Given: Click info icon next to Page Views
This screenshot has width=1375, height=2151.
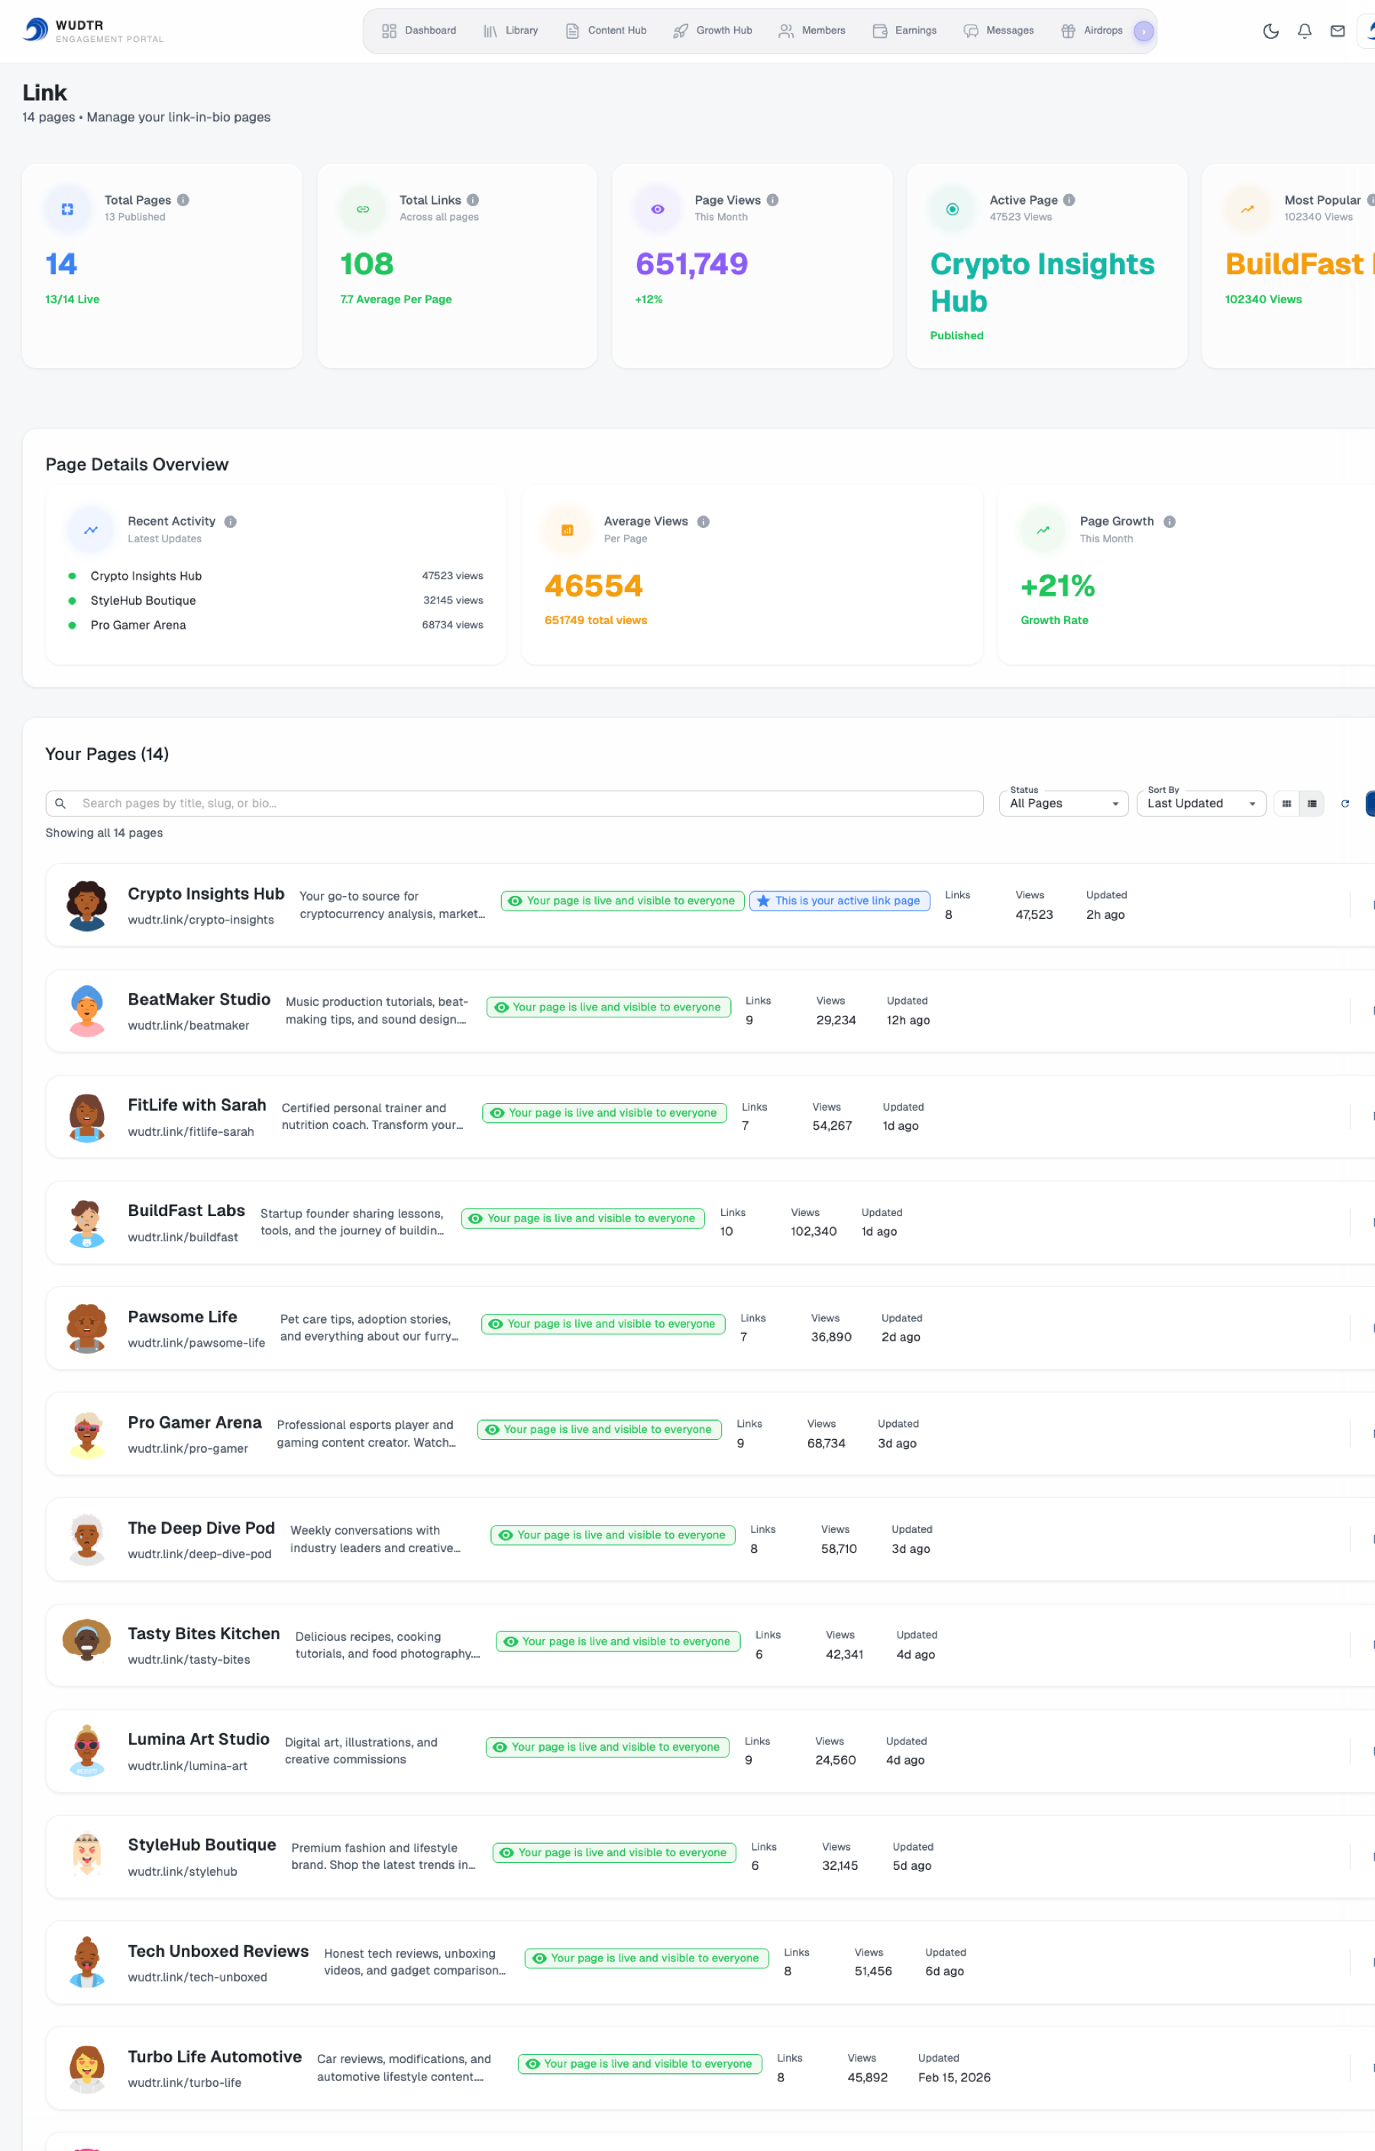Looking at the screenshot, I should coord(773,200).
